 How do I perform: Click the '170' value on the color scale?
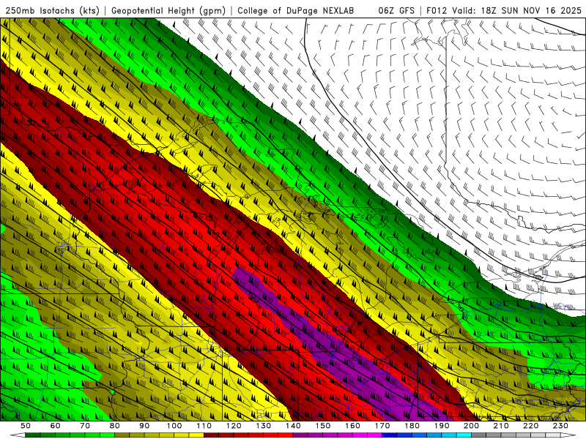(382, 426)
